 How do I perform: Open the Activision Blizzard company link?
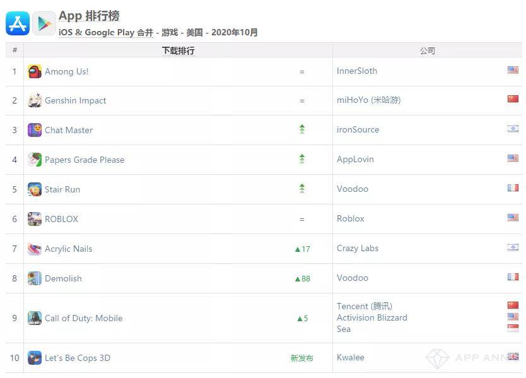371,317
